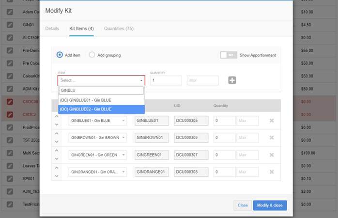Collapse the Item Select dropdown arrow
The width and height of the screenshot is (338, 218).
point(141,80)
